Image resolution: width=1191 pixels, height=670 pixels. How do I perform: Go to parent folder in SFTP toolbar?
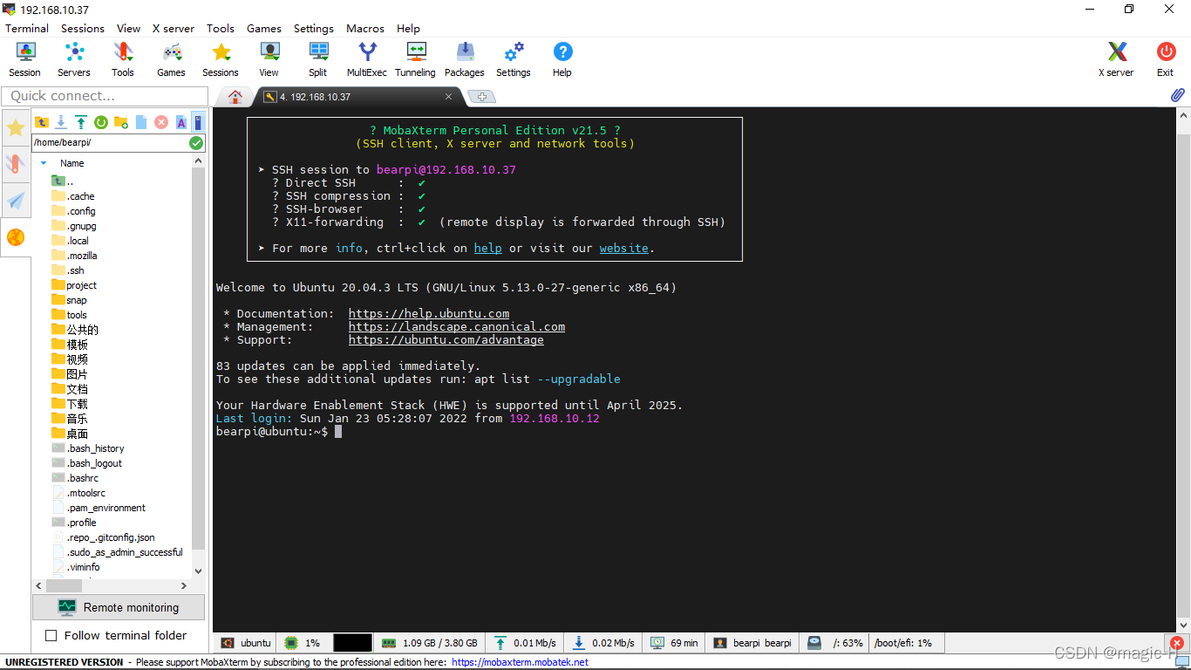tap(42, 122)
